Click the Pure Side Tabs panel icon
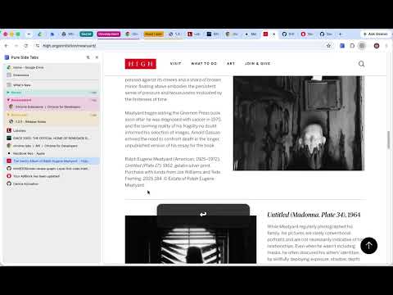Screen dimensions: 393x295 pyautogui.click(x=7, y=57)
